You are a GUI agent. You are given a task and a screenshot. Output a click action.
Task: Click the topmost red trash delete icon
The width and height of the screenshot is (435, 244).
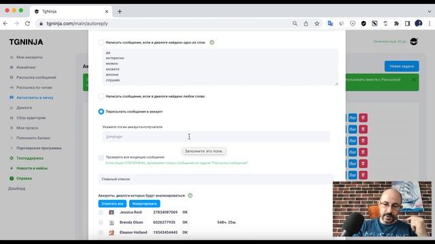[x=363, y=118]
